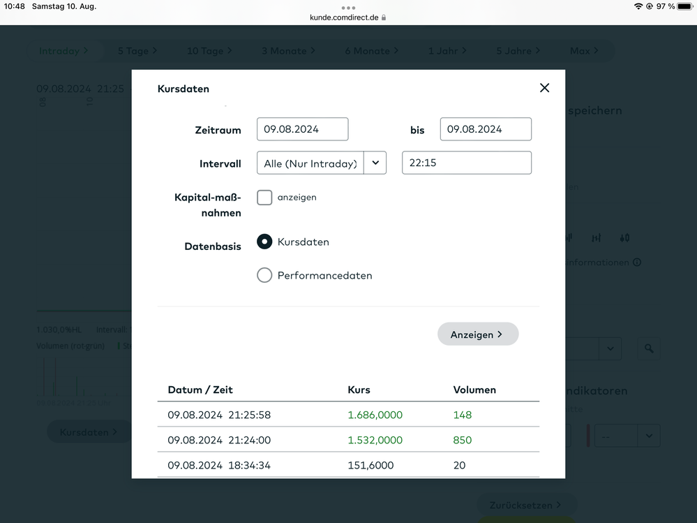The width and height of the screenshot is (697, 523).
Task: Switch to the 1 Jahr timeframe
Action: (x=447, y=51)
